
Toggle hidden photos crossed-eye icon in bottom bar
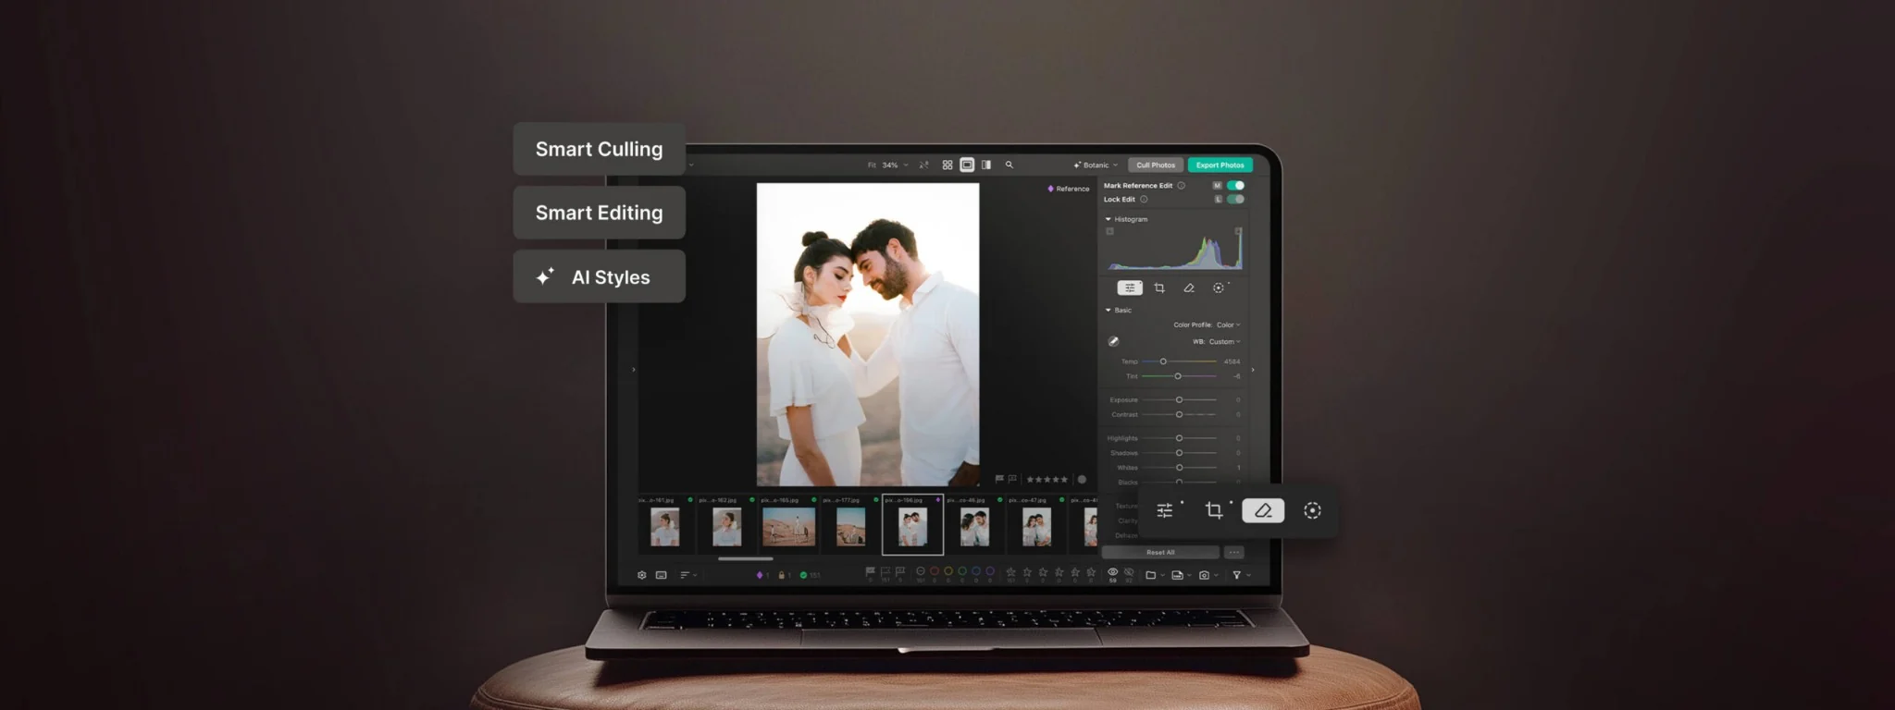1129,572
